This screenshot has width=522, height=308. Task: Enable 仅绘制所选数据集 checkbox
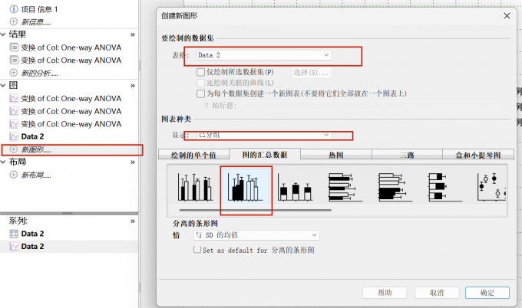click(201, 72)
